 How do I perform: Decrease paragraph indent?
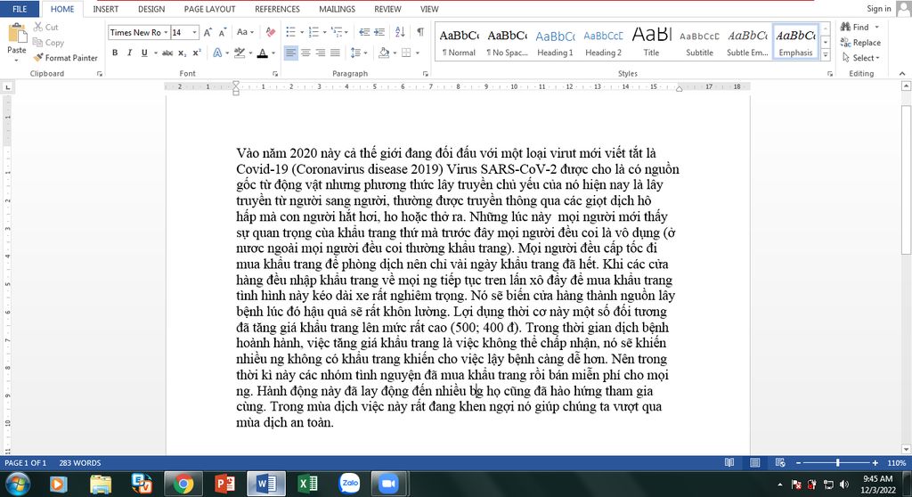(x=364, y=32)
